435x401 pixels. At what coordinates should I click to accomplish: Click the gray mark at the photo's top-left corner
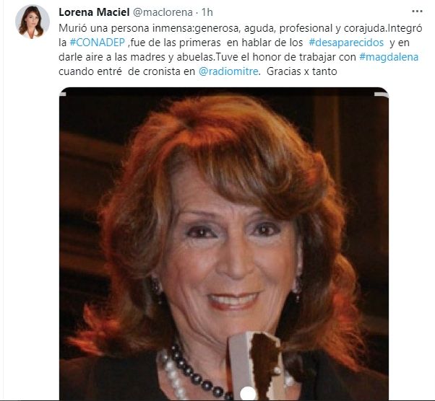(63, 94)
